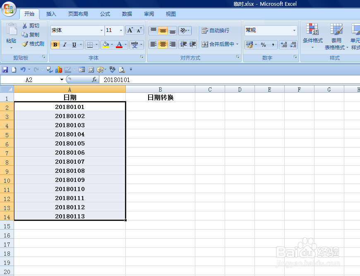Select all cells corner button
The height and width of the screenshot is (276, 360).
click(7, 89)
